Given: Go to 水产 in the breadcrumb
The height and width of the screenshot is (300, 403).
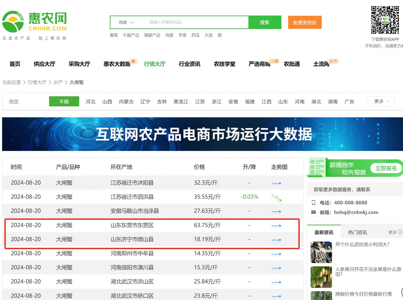Looking at the screenshot, I should [x=58, y=82].
